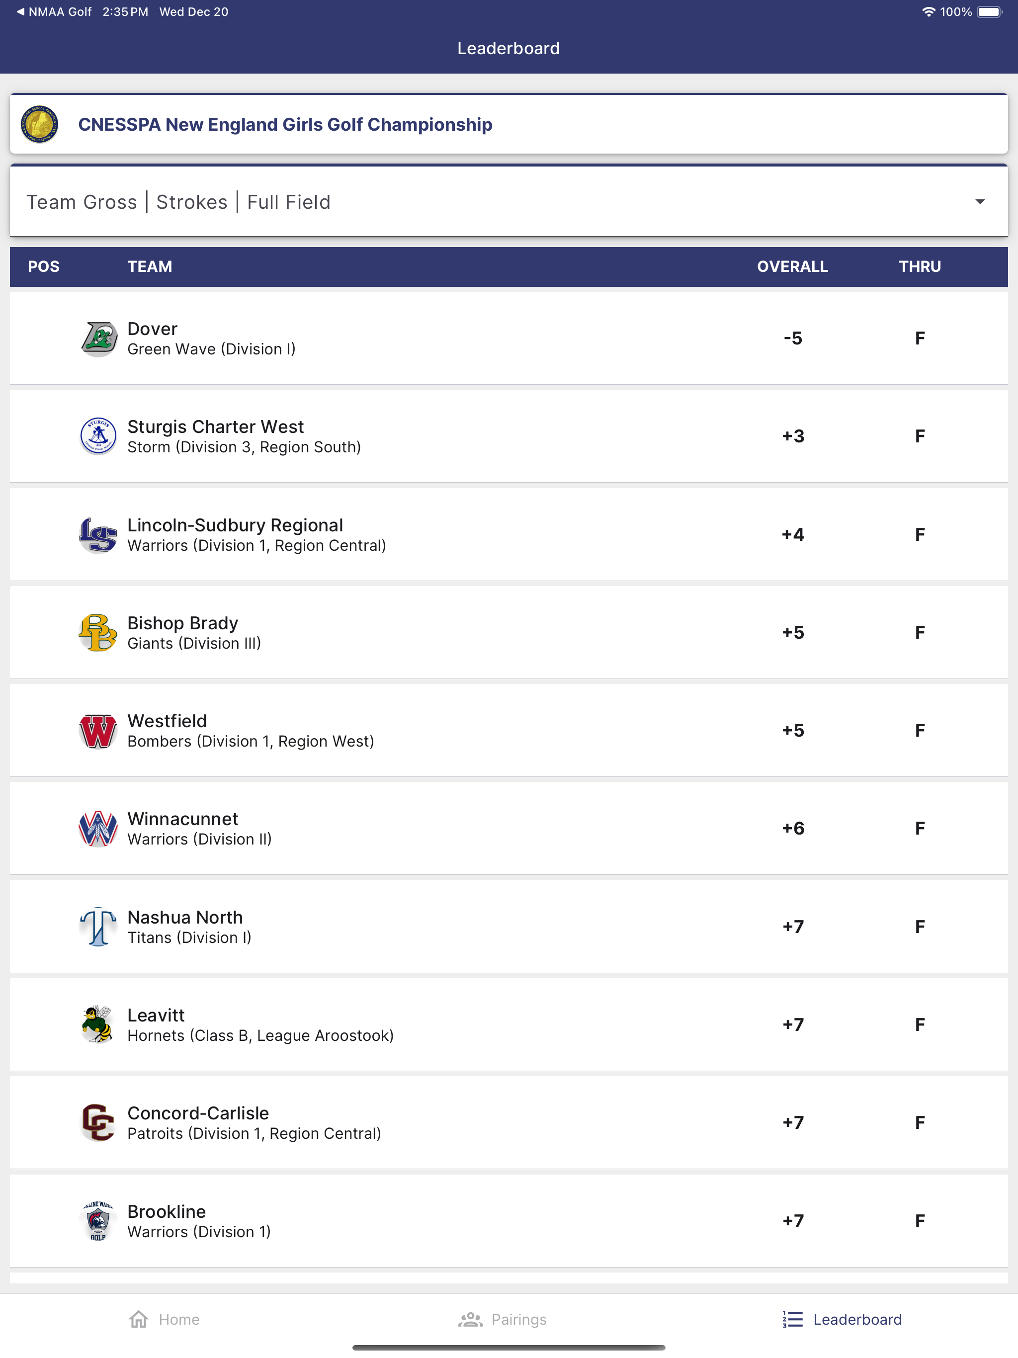Open the Team Gross Strokes Full Field selector
1018x1358 pixels.
point(509,201)
